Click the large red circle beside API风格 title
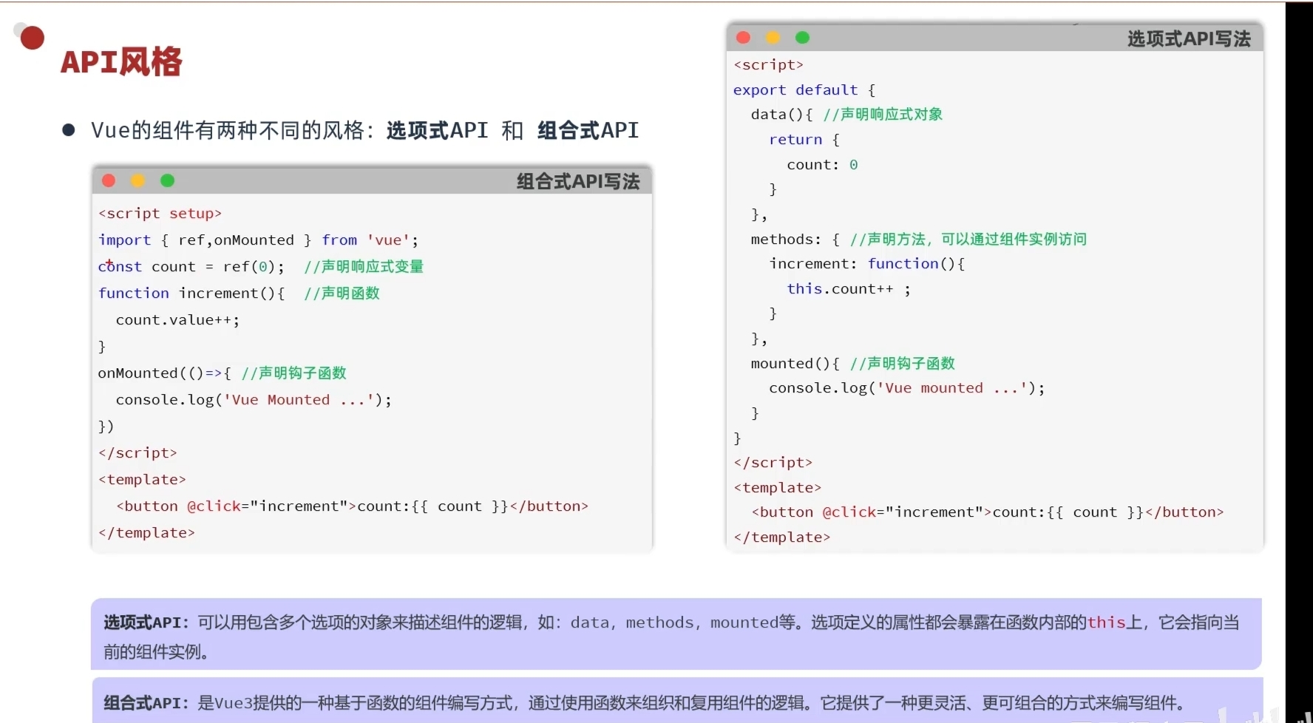The height and width of the screenshot is (723, 1313). [33, 38]
